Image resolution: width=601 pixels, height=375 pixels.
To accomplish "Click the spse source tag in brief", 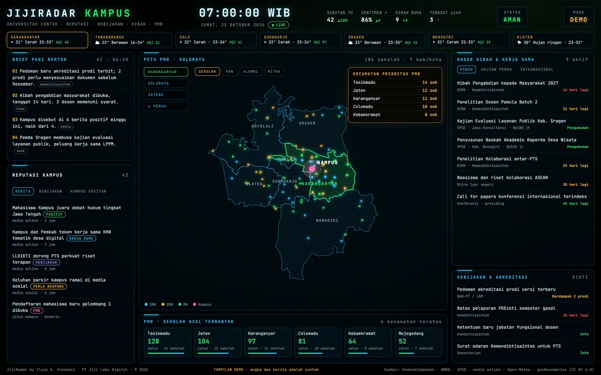I will click(x=21, y=151).
